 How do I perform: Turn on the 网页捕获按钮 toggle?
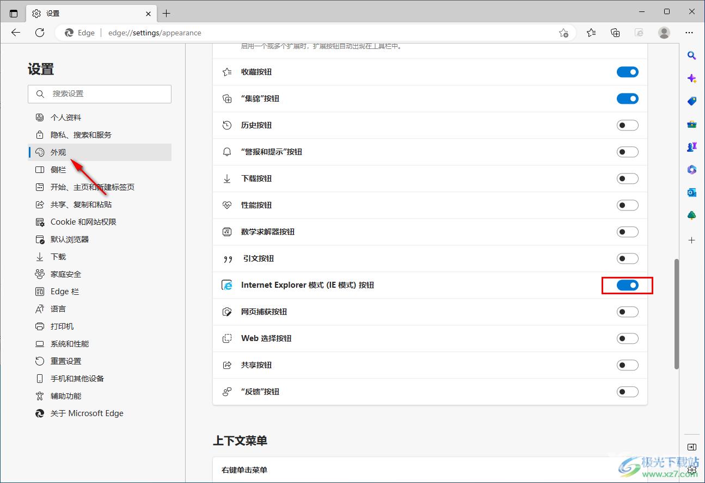tap(627, 312)
